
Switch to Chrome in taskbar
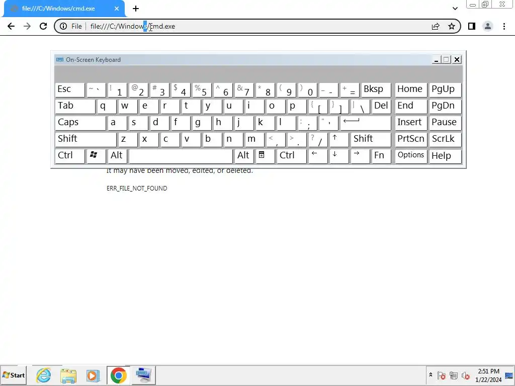[119, 375]
